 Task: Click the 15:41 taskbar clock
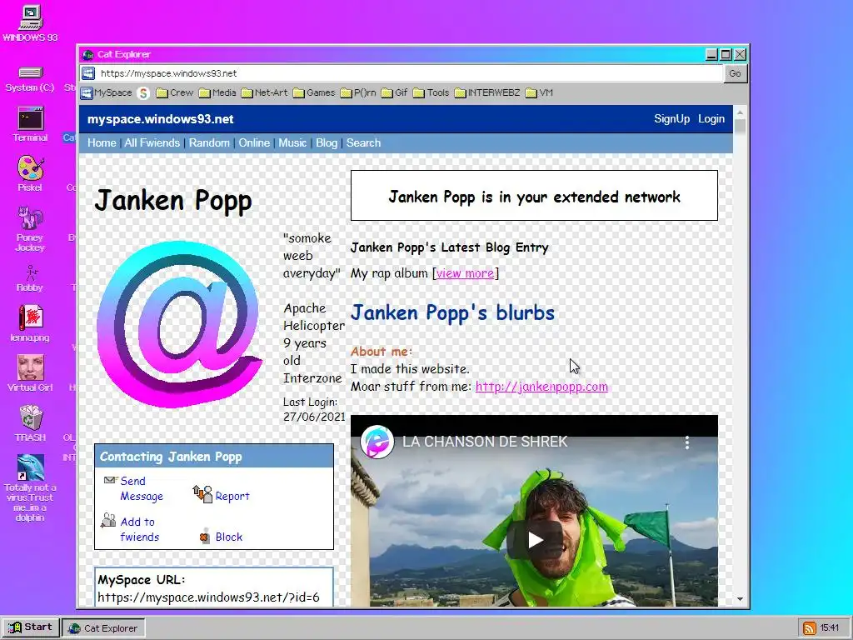830,628
